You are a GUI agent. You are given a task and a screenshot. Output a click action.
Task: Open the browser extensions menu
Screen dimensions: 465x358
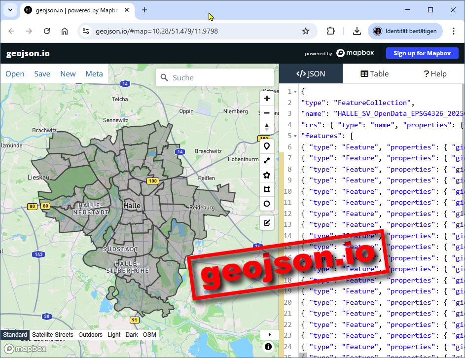(x=330, y=31)
